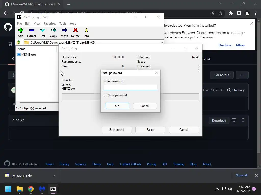This screenshot has width=261, height=195.
Task: Open volume control in system tray
Action: (x=230, y=189)
